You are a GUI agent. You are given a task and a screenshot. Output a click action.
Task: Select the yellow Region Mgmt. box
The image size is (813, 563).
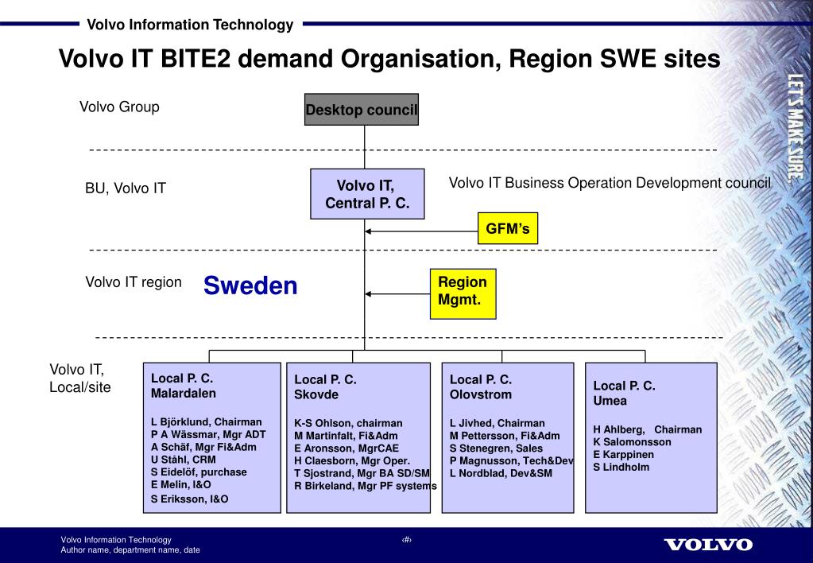coord(463,293)
